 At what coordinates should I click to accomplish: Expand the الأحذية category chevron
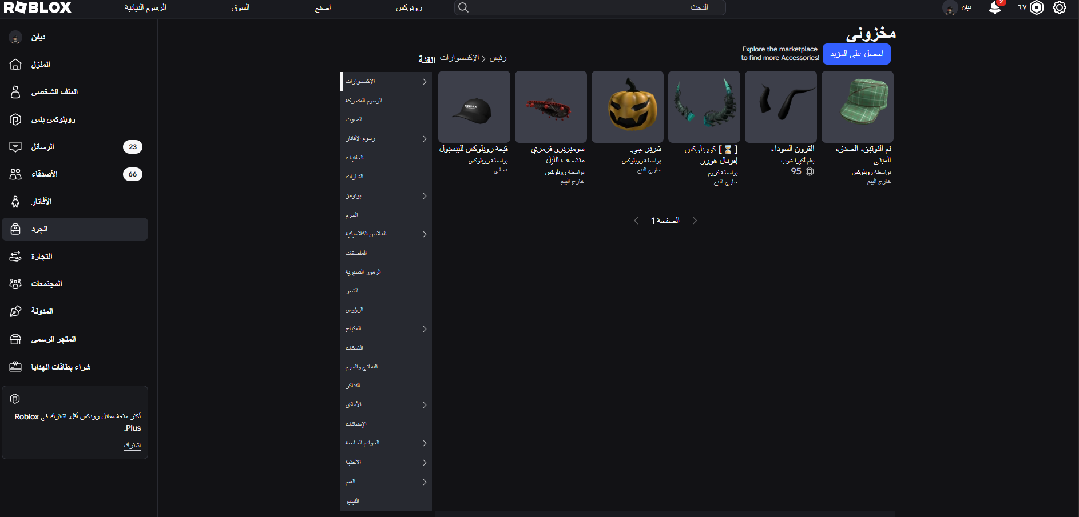click(x=425, y=463)
